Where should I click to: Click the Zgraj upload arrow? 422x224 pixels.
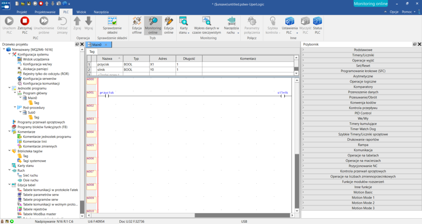[77, 21]
